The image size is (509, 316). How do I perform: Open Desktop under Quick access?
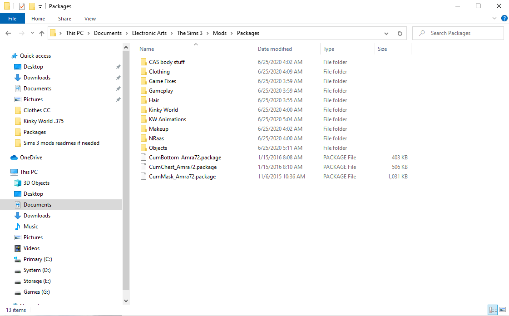33,66
